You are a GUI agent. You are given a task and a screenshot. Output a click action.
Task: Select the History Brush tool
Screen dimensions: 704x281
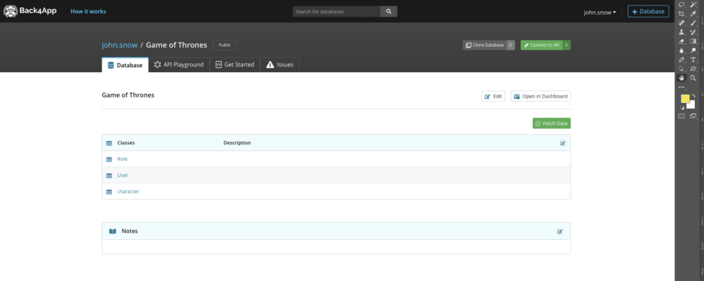click(x=693, y=32)
